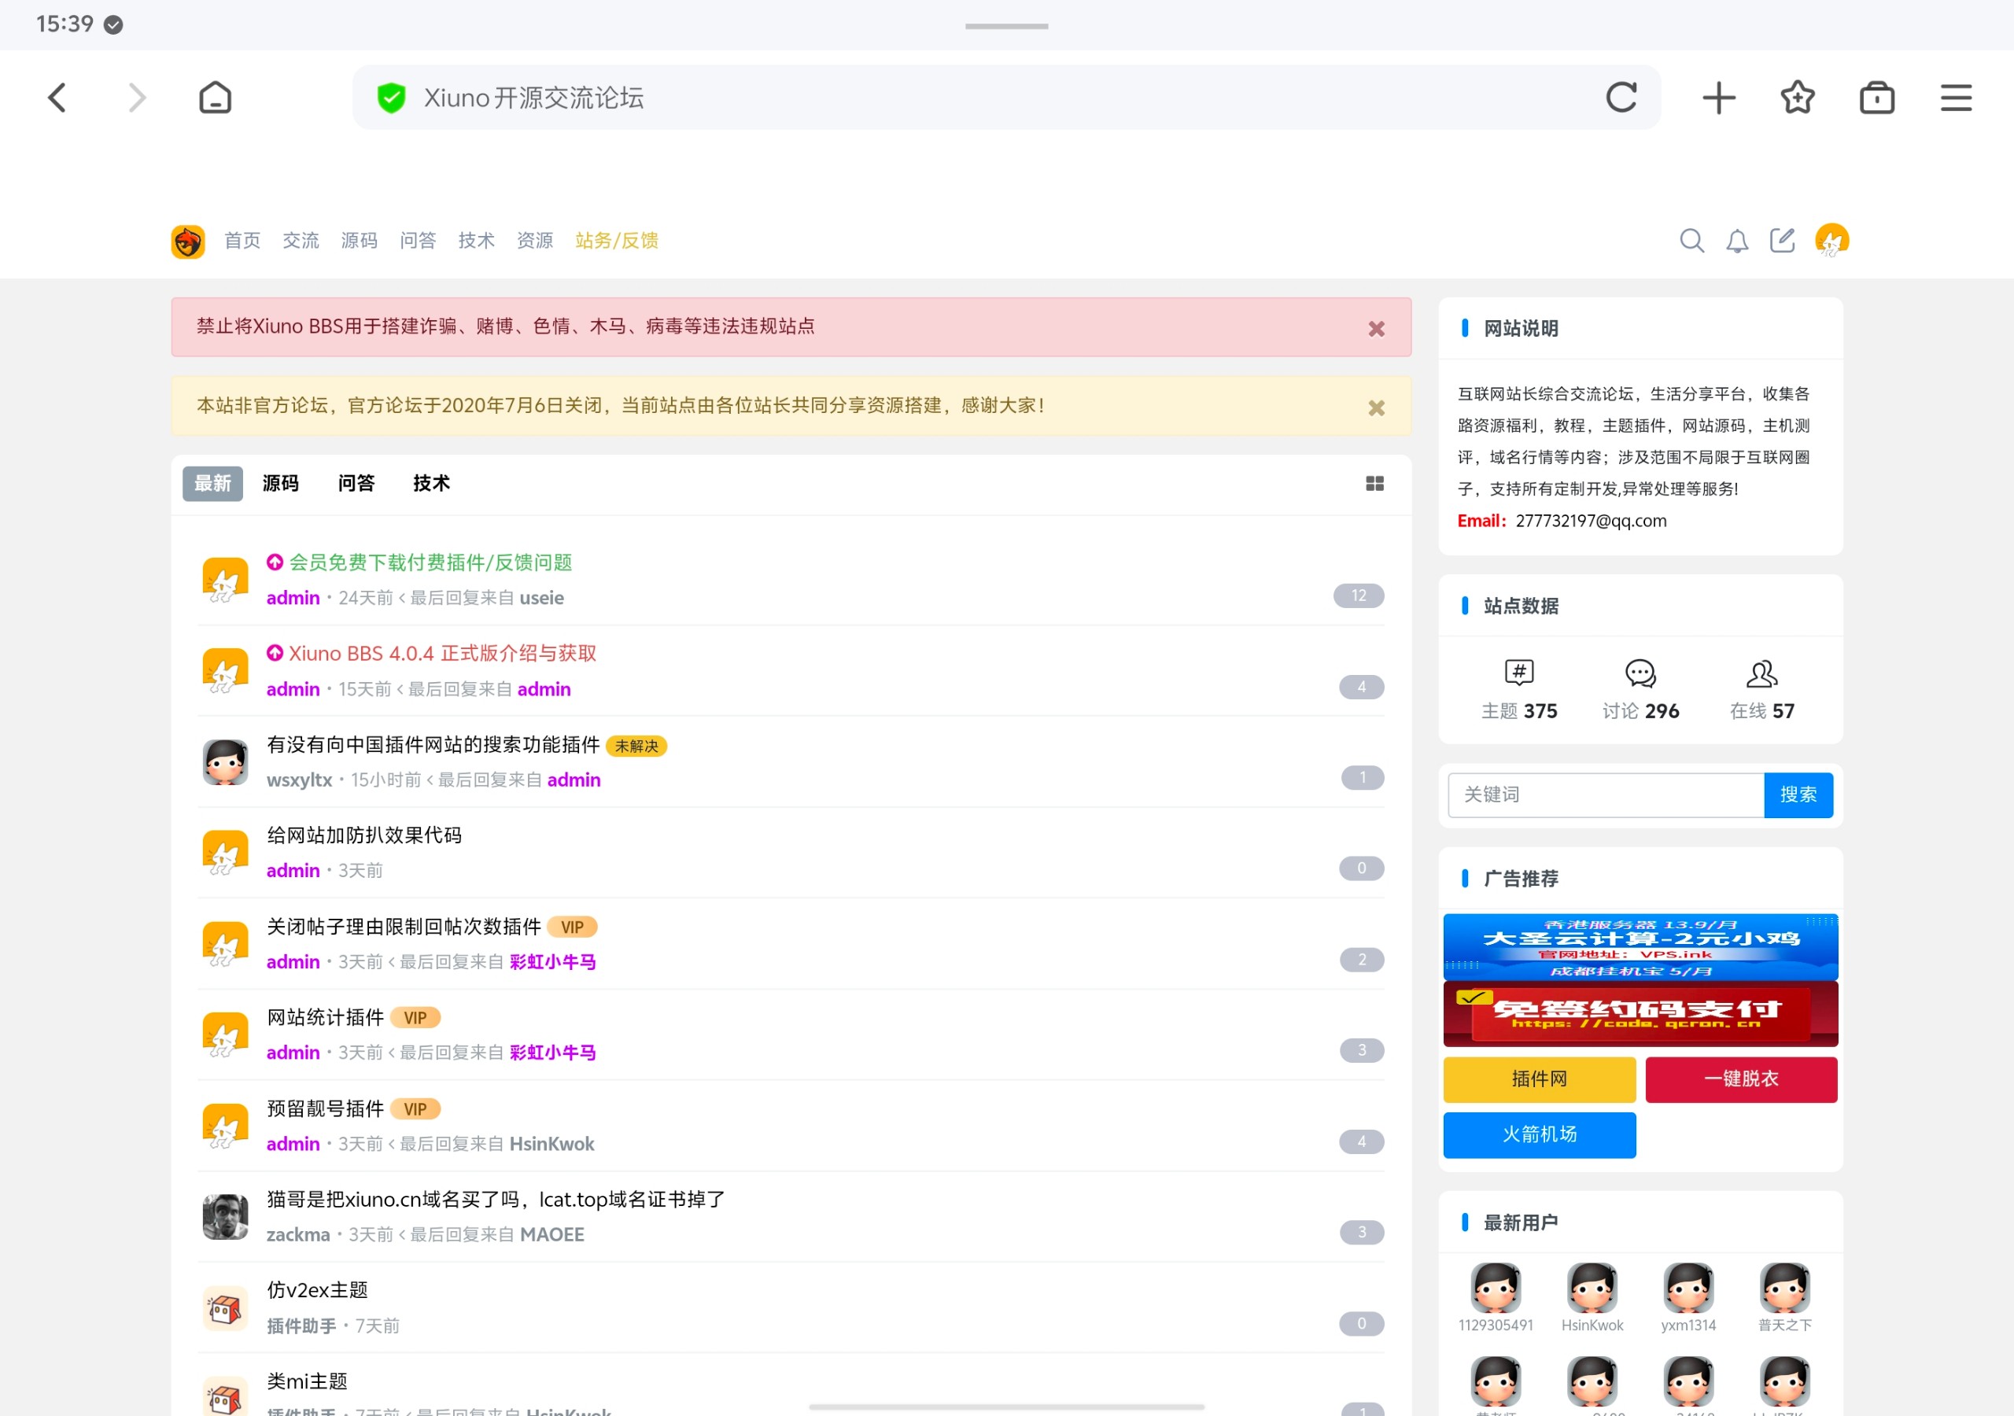Open the browser hamburger menu
Image resolution: width=2014 pixels, height=1416 pixels.
pos(1955,98)
